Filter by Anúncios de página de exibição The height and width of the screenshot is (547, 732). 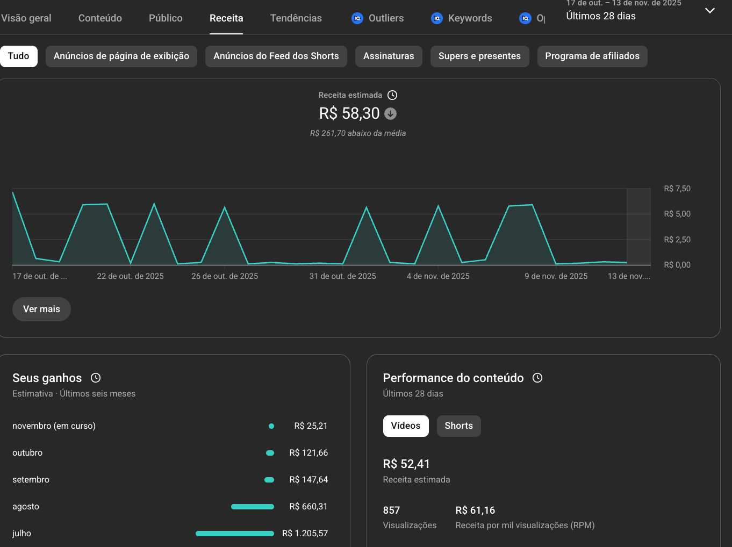(x=121, y=56)
